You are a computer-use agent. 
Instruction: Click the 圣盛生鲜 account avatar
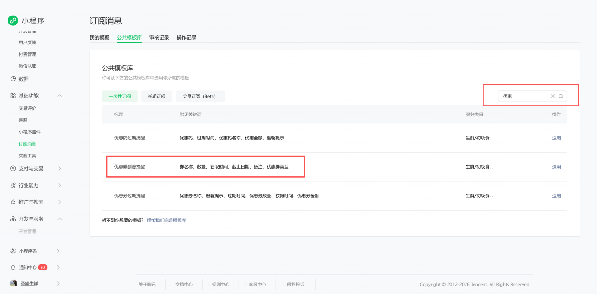point(14,283)
